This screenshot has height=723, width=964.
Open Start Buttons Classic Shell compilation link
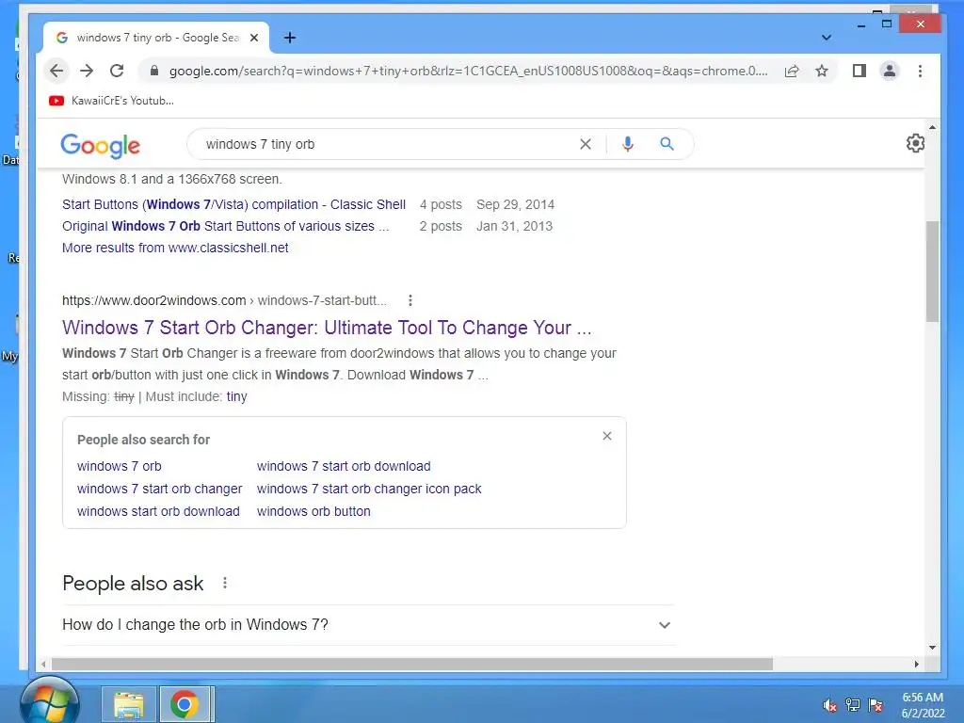click(233, 204)
